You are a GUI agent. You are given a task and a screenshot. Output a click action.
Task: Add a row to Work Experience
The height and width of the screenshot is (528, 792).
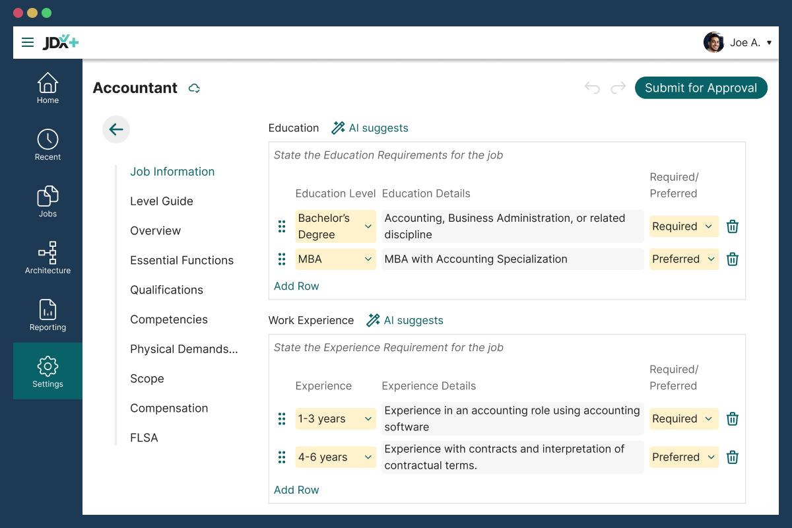(x=296, y=490)
